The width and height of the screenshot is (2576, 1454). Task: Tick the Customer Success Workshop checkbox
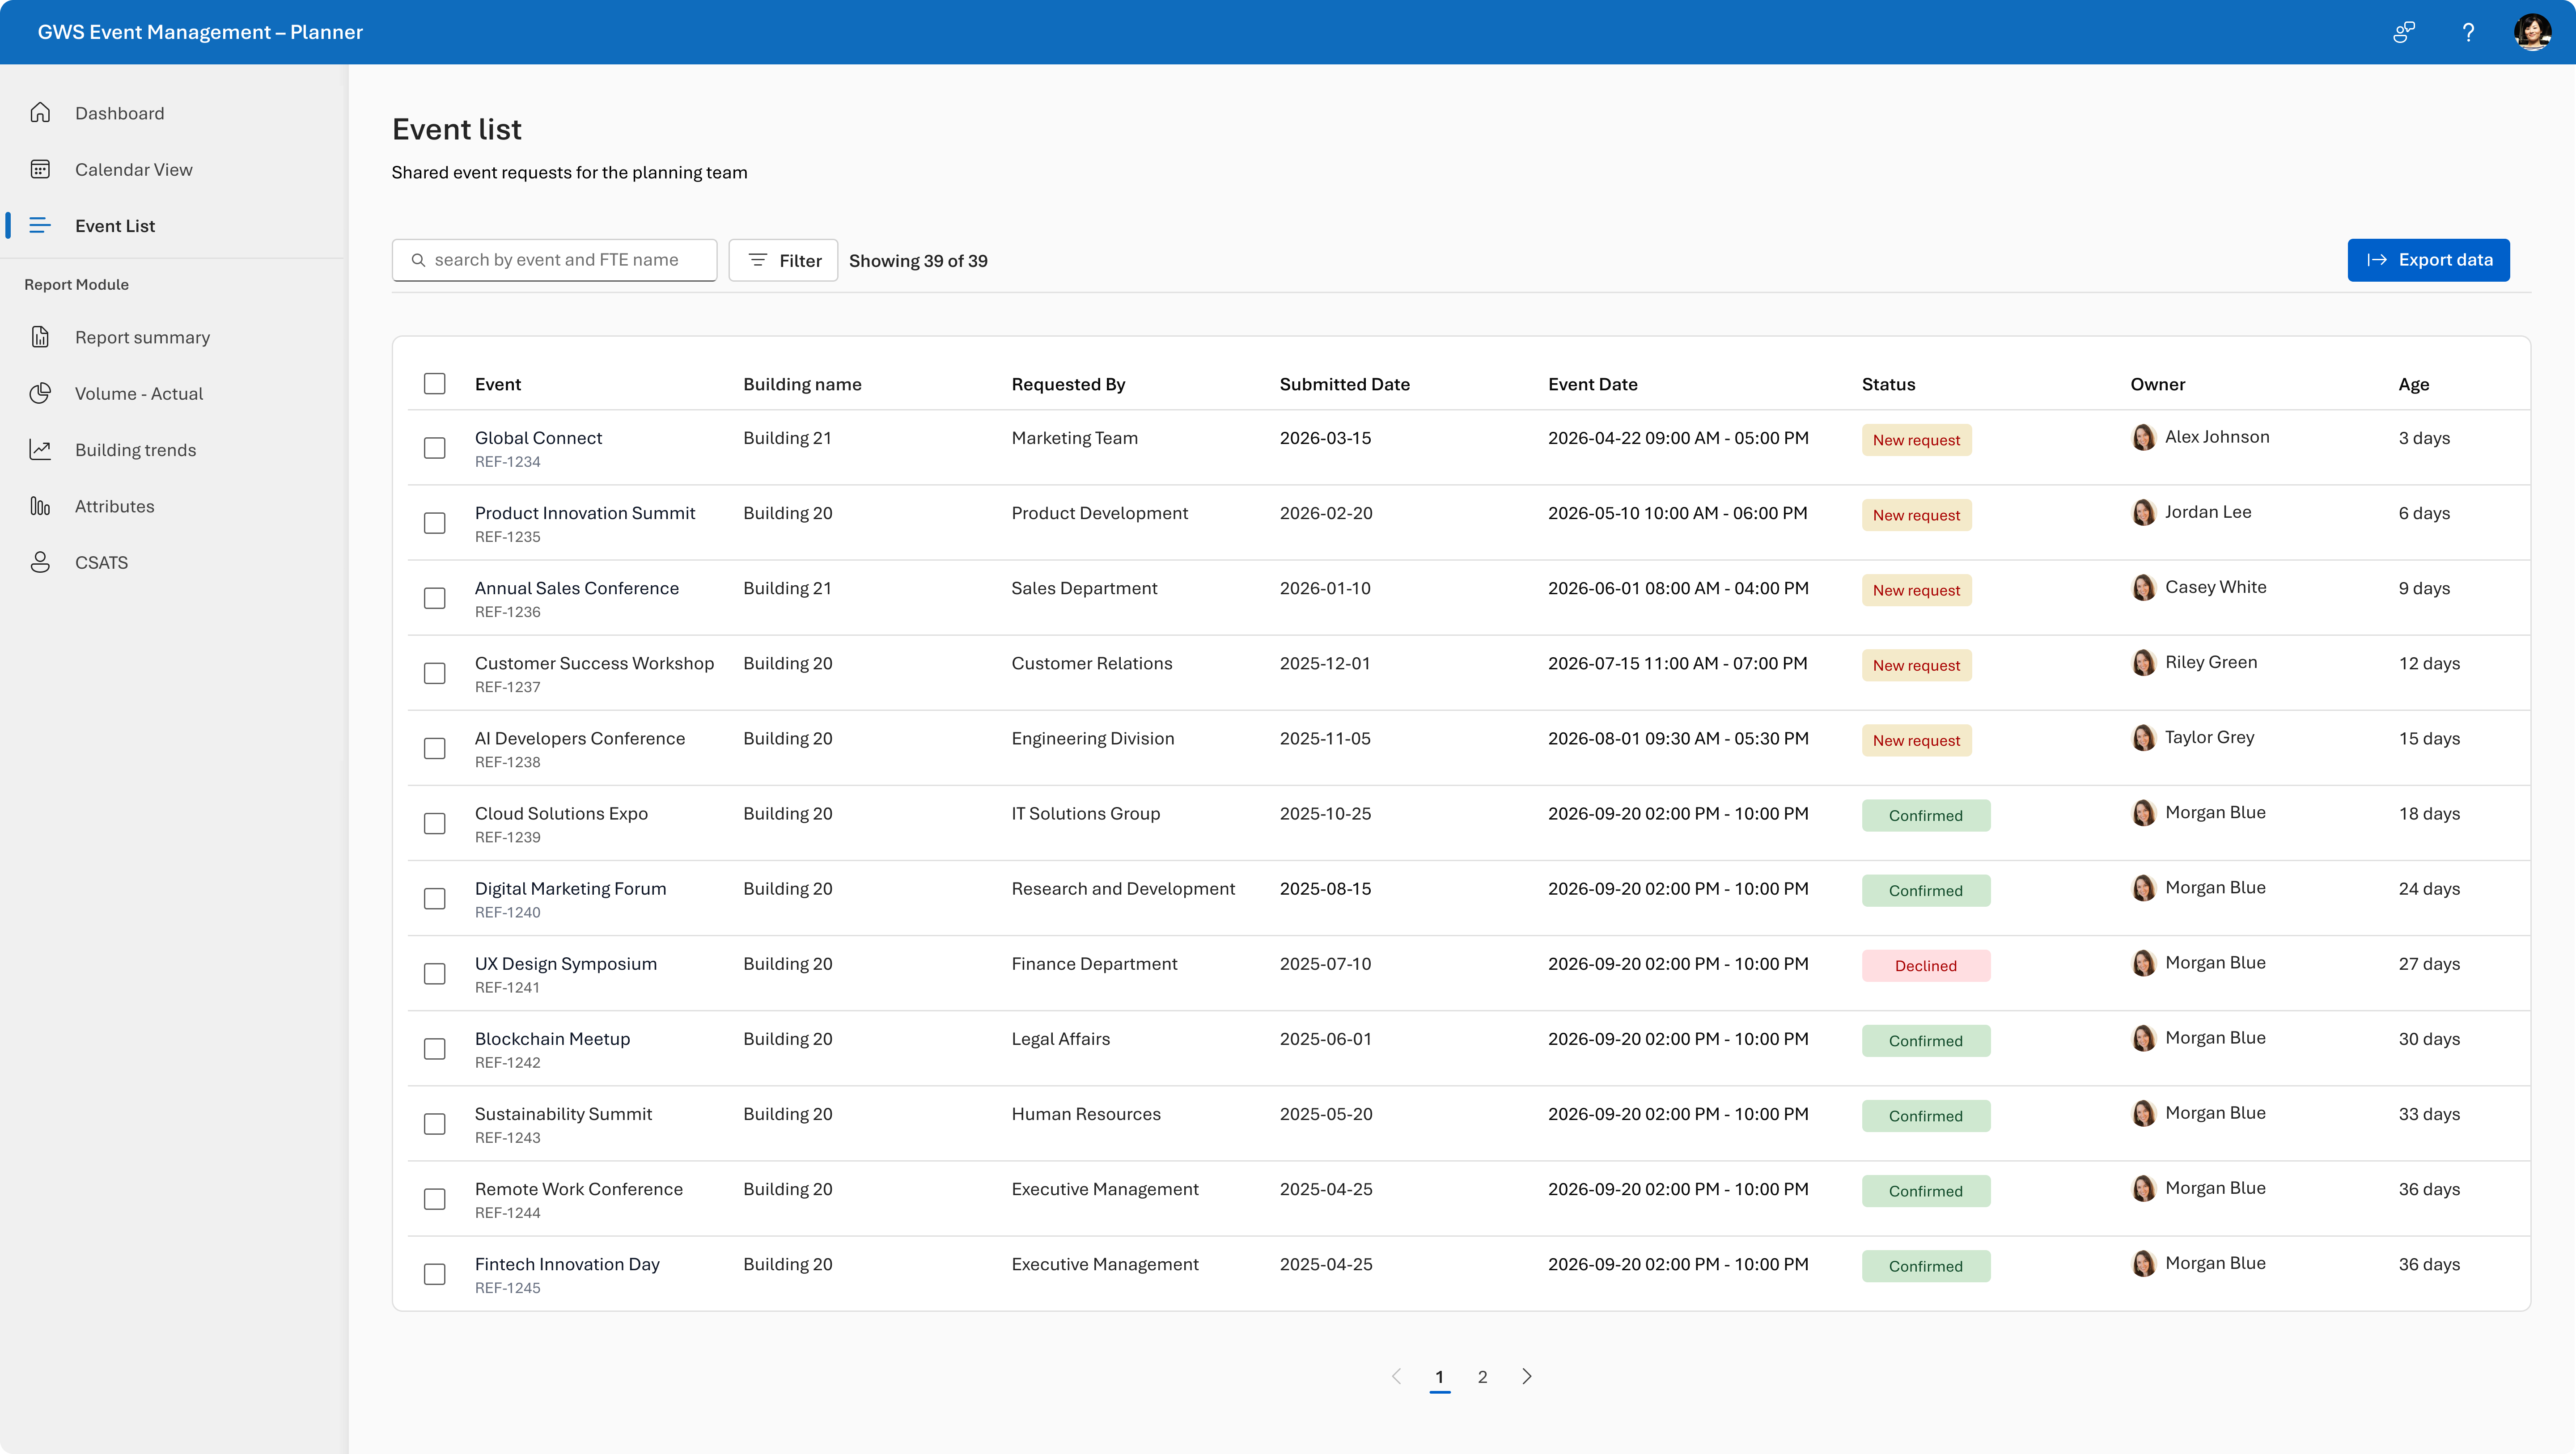(x=434, y=673)
